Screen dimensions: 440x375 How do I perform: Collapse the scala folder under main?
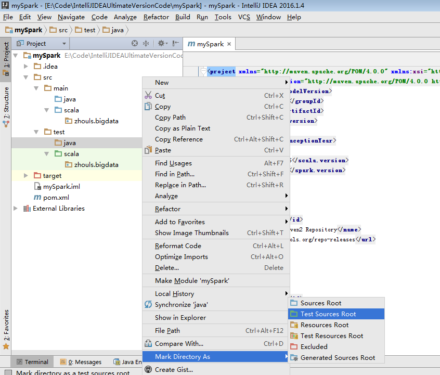click(47, 110)
